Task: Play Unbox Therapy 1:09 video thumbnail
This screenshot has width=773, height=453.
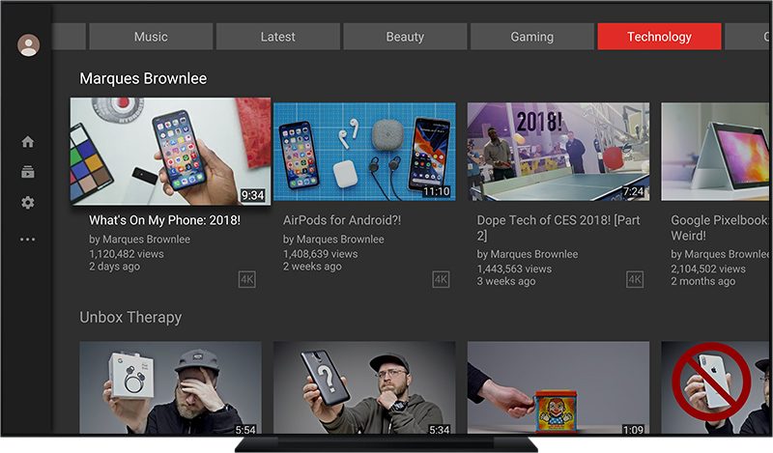Action: click(x=558, y=388)
